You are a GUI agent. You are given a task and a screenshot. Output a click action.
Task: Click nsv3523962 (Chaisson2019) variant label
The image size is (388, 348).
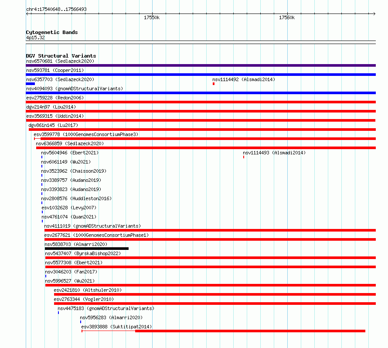coord(74,171)
